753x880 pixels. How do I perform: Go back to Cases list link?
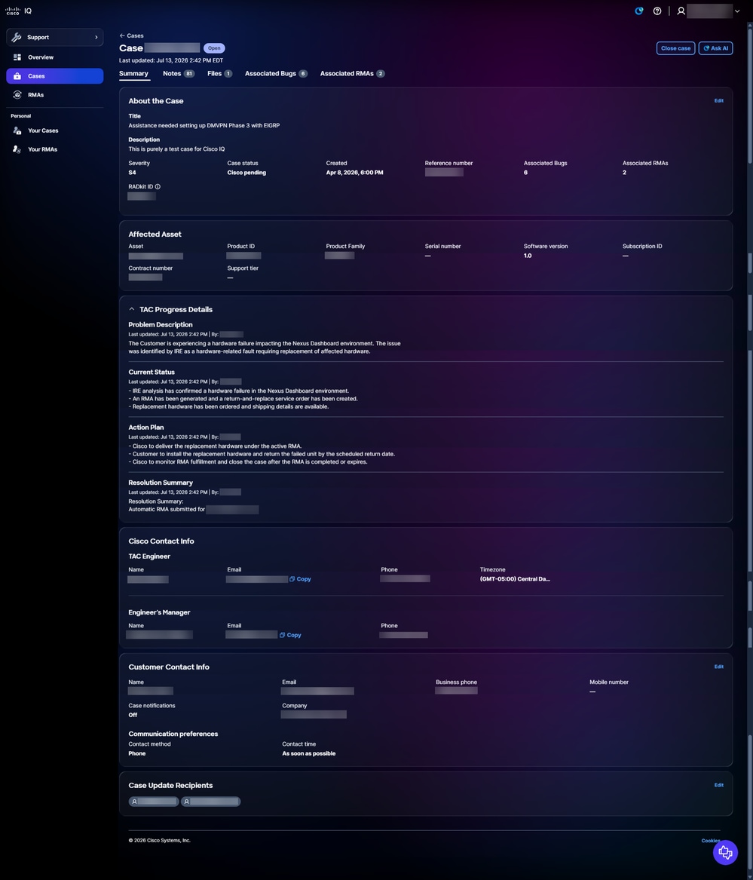(x=131, y=35)
